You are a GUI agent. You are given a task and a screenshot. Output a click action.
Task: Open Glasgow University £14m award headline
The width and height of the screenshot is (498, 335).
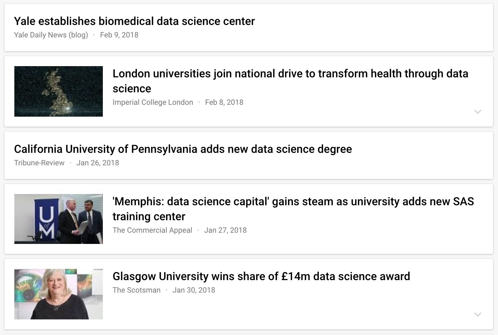click(261, 276)
